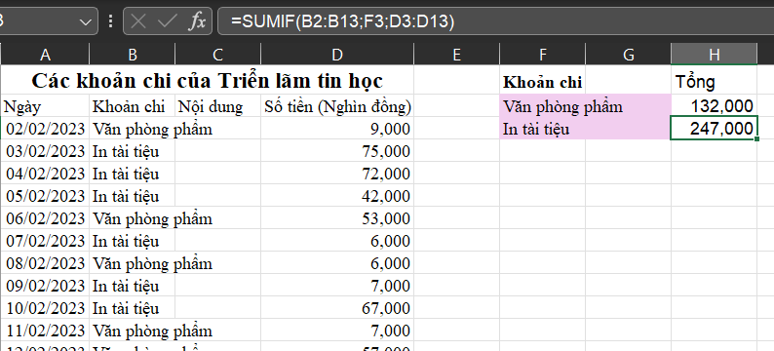
Task: Select the date cell 04/02/2023
Action: tap(45, 174)
